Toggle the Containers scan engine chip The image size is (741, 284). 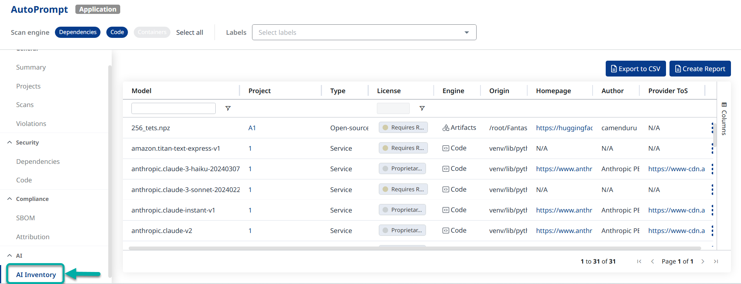[152, 32]
